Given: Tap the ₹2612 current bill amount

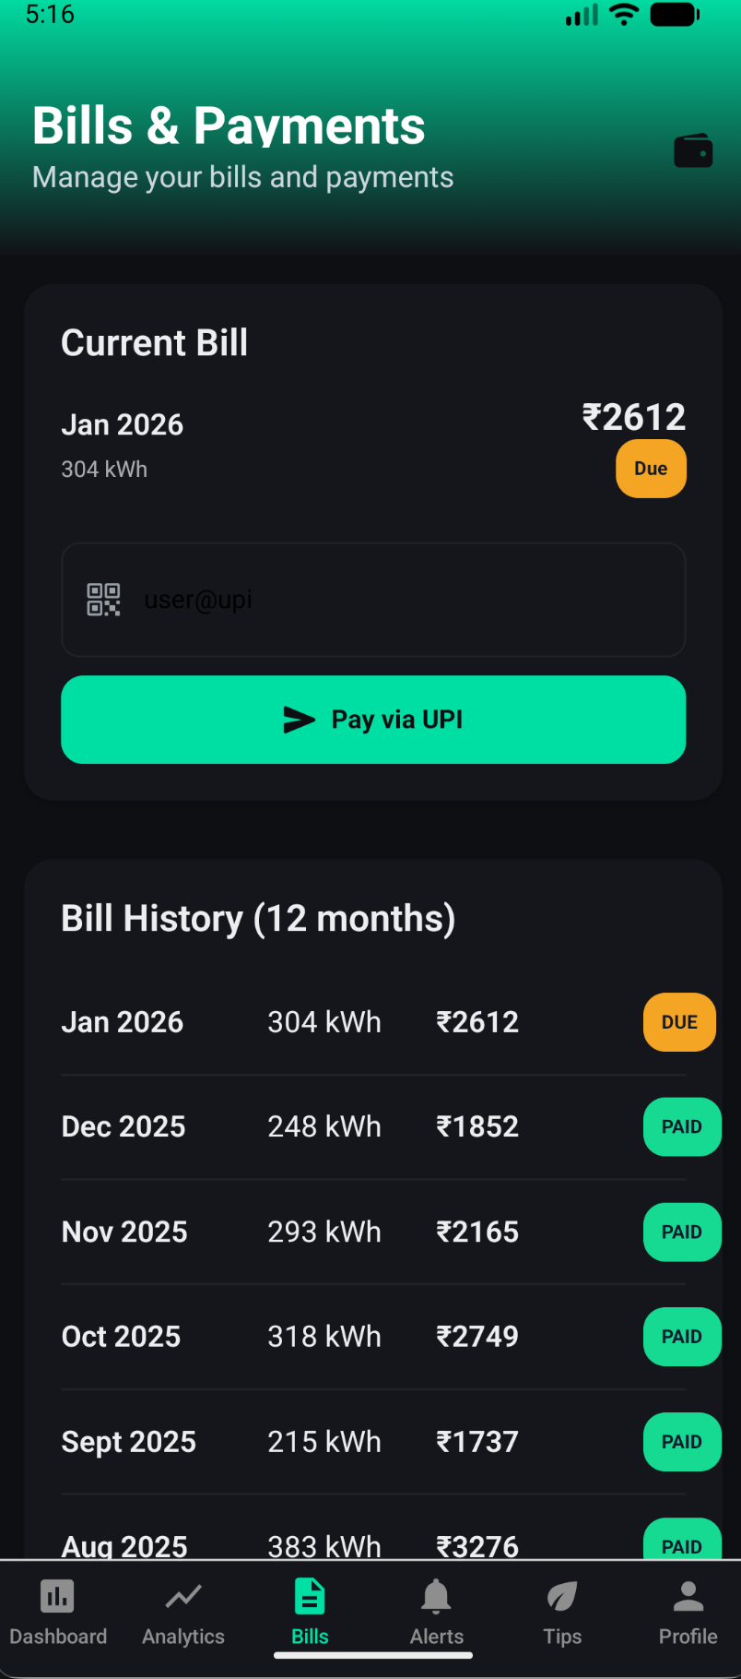Looking at the screenshot, I should tap(634, 417).
